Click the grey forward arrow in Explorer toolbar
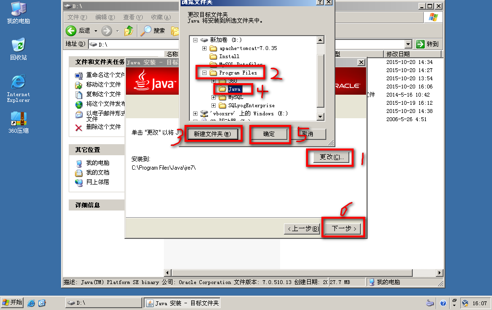Screen dimensions: 492x310 [x=107, y=31]
